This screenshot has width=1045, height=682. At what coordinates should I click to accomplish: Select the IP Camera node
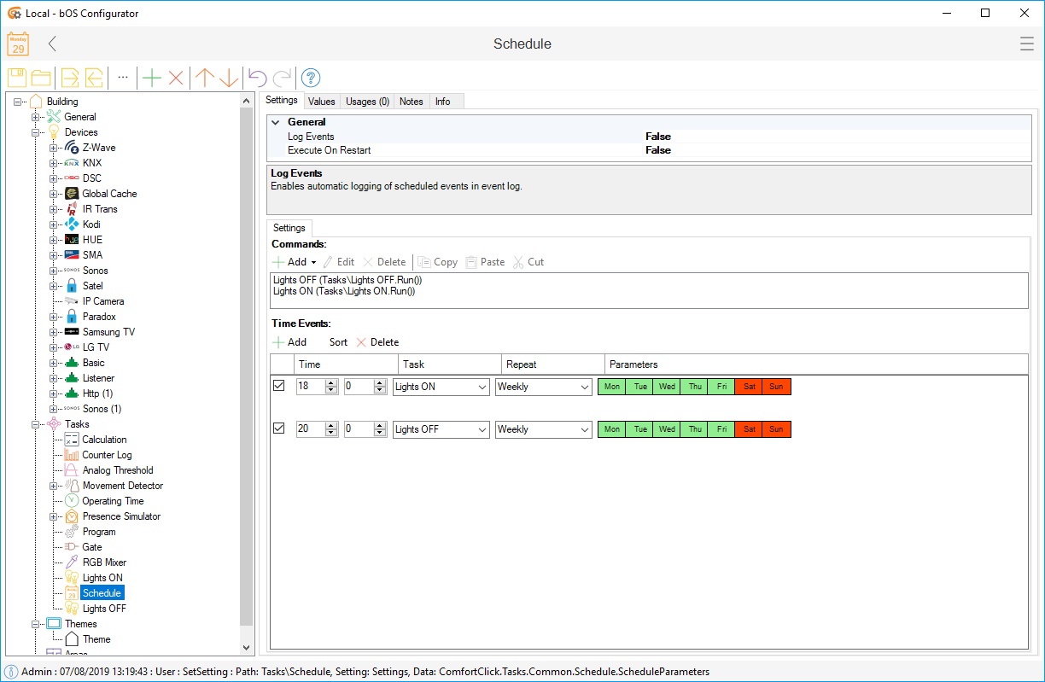click(102, 301)
